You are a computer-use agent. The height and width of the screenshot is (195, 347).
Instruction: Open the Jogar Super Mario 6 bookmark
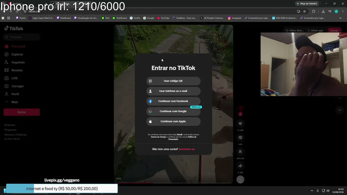point(41,18)
